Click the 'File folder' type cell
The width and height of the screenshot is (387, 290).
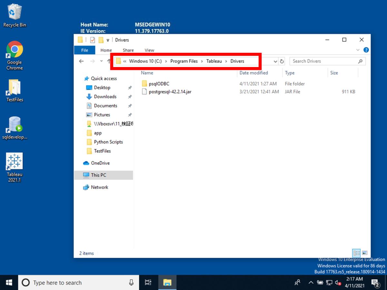295,84
